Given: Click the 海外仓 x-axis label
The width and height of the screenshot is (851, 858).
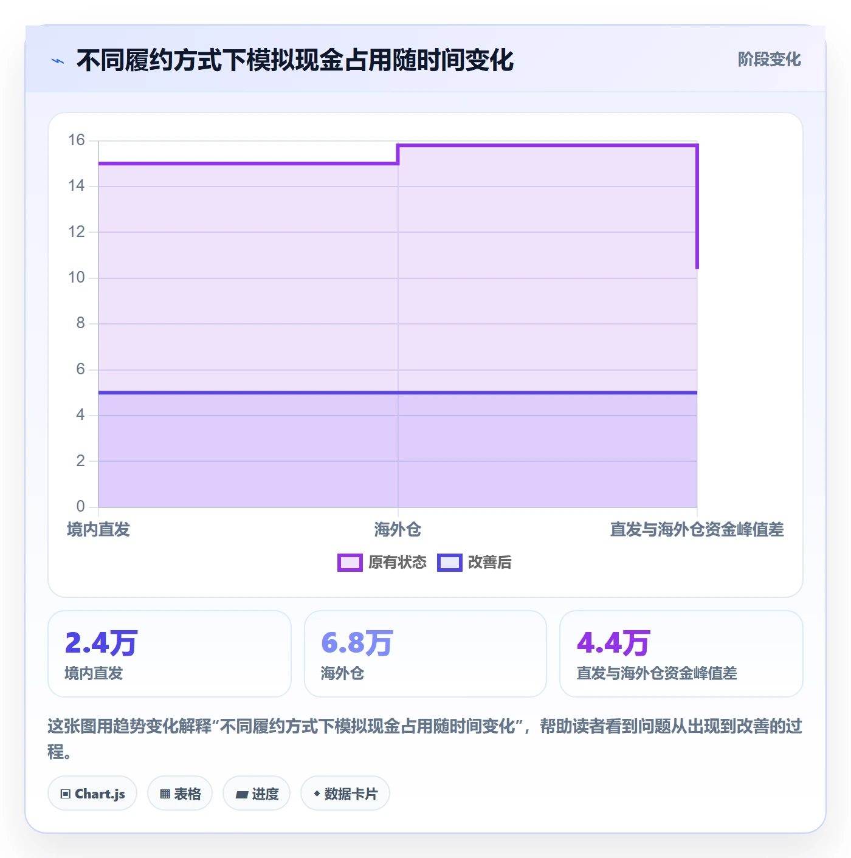Looking at the screenshot, I should (398, 530).
